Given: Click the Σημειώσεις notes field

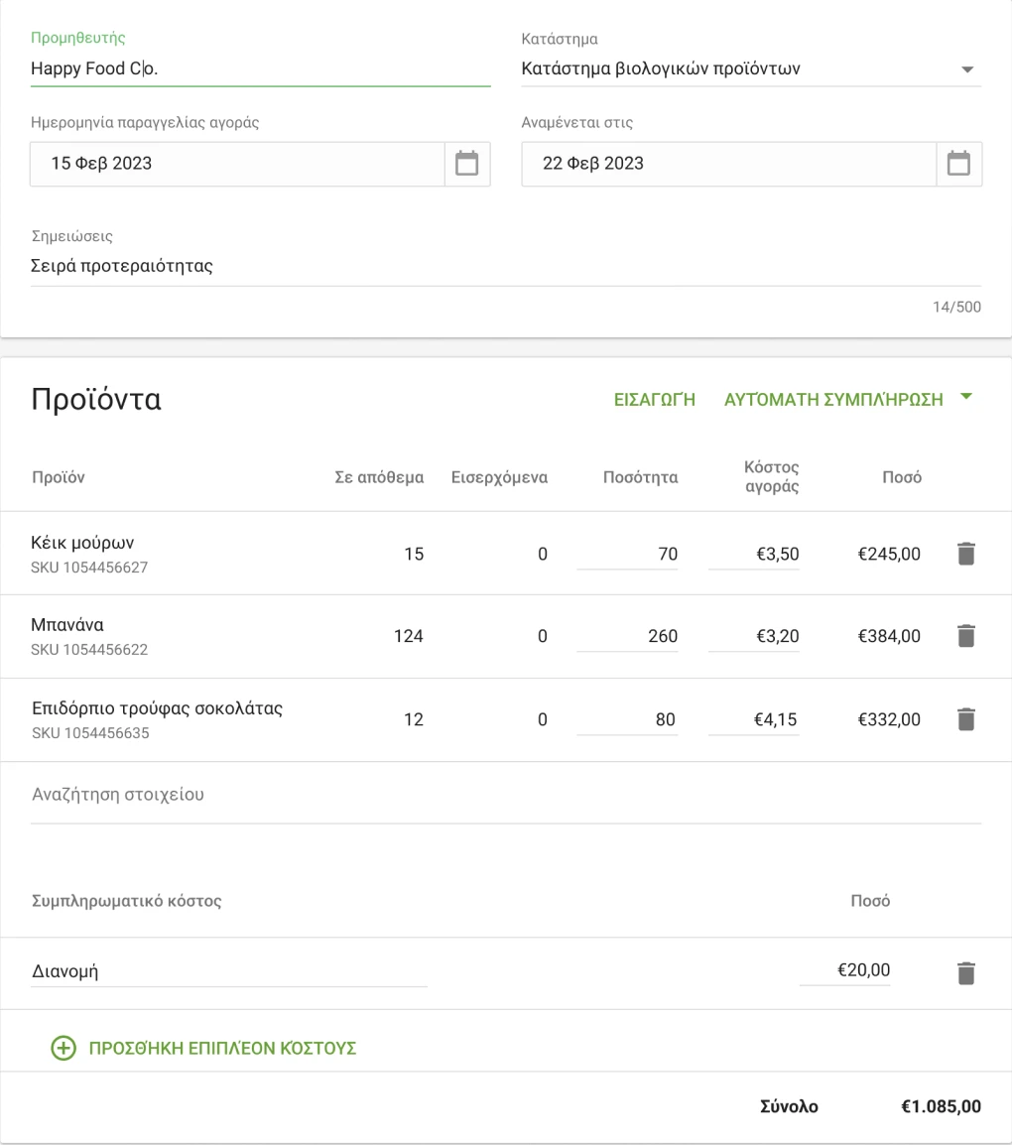Looking at the screenshot, I should point(505,266).
